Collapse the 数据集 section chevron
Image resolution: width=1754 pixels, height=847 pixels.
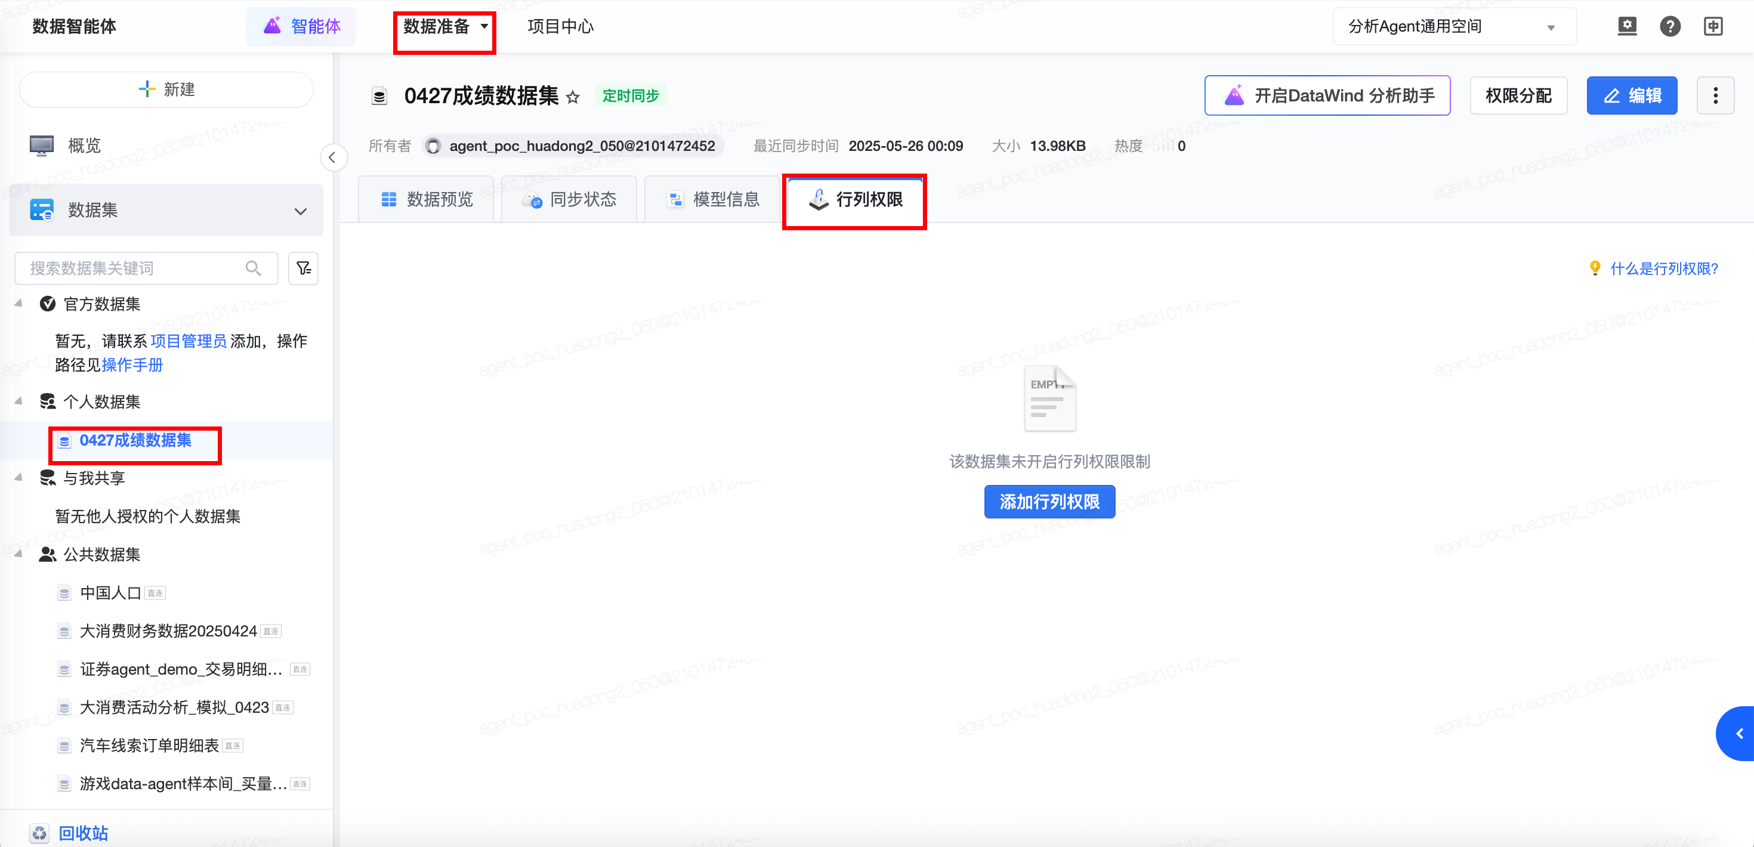coord(300,211)
